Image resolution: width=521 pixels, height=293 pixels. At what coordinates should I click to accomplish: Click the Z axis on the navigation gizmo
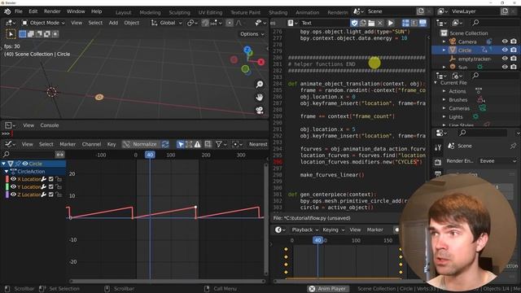click(247, 50)
